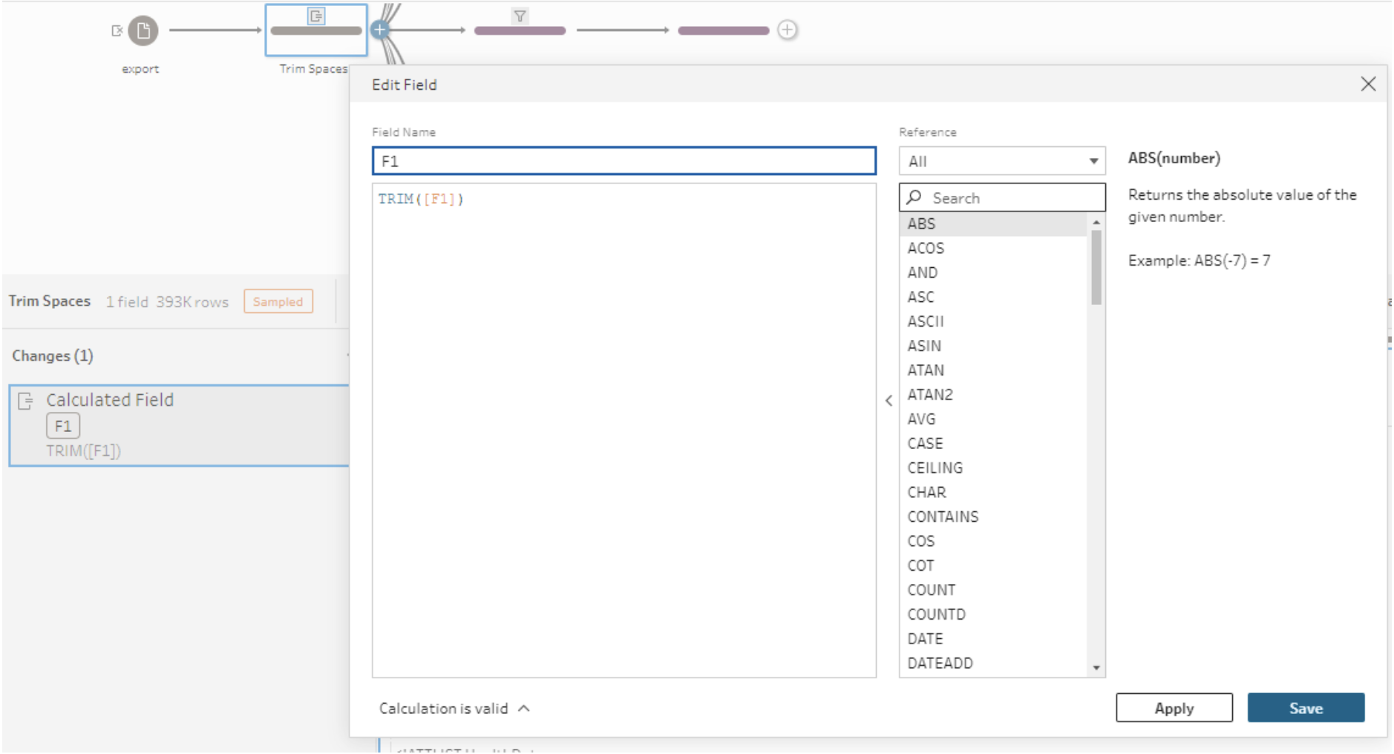The width and height of the screenshot is (1394, 754).
Task: Choose the COUNTD function entry
Action: (x=936, y=614)
